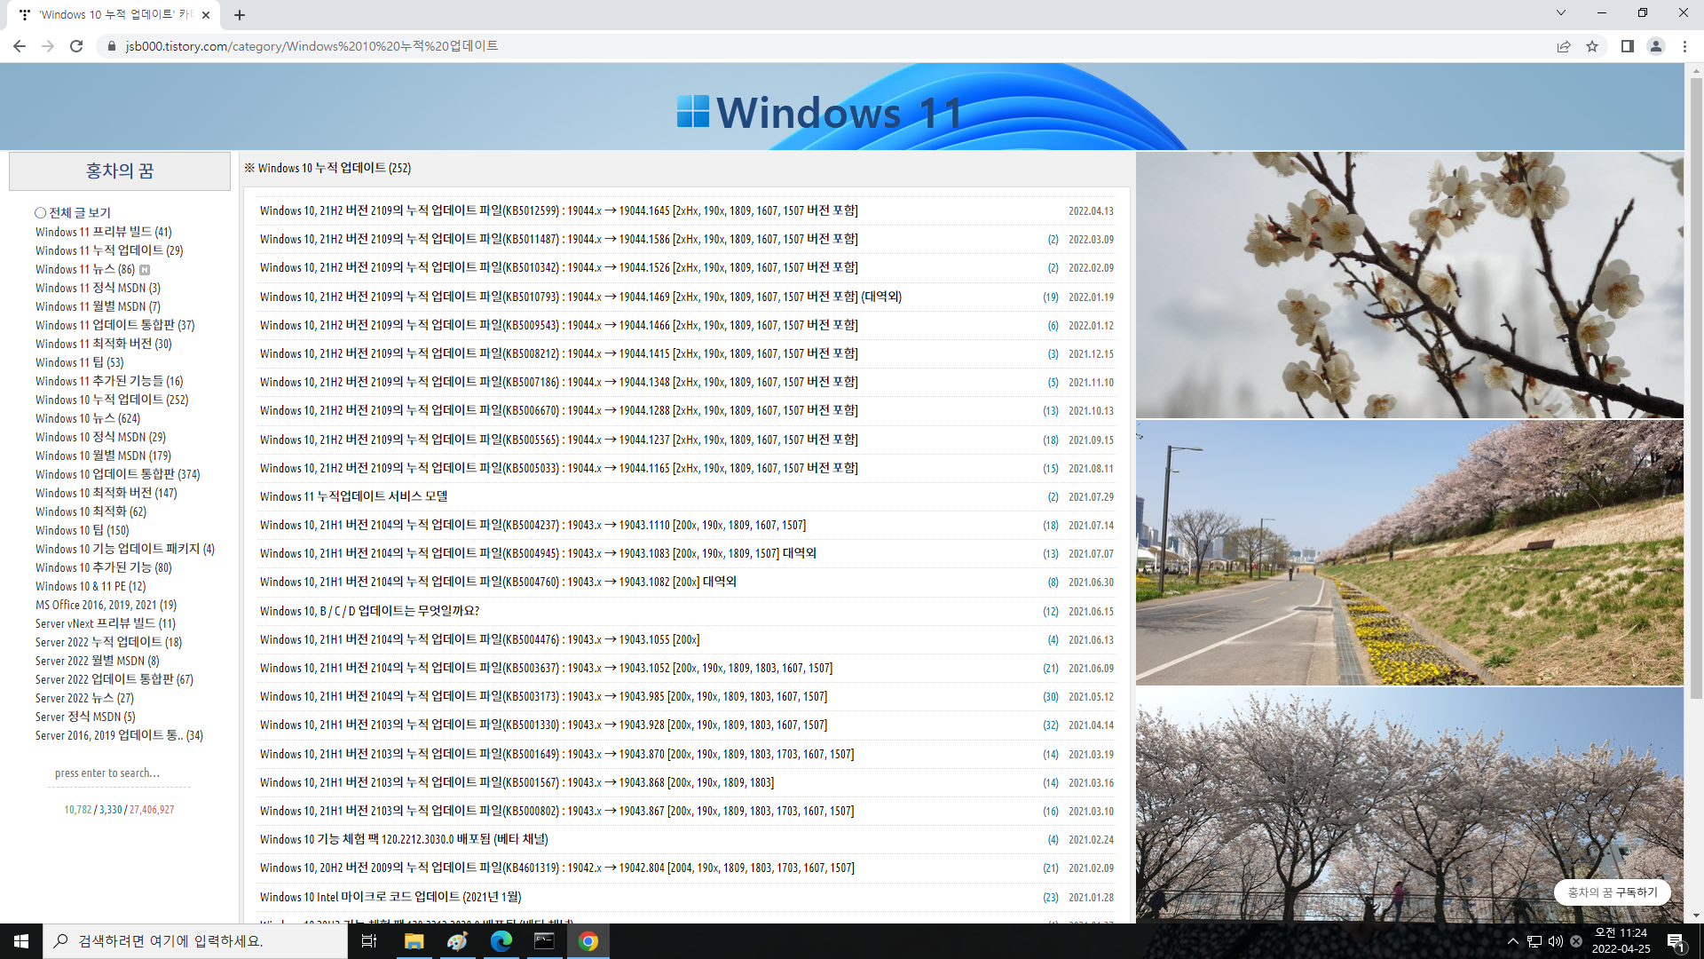Go back to previous page
The height and width of the screenshot is (959, 1704).
19,46
